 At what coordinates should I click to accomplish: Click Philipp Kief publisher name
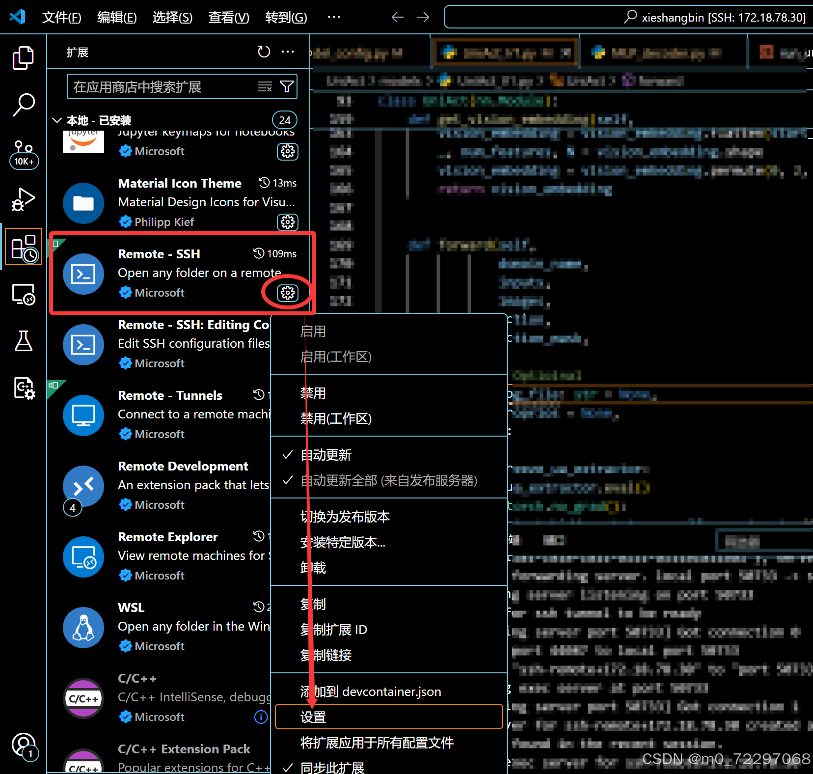(164, 222)
